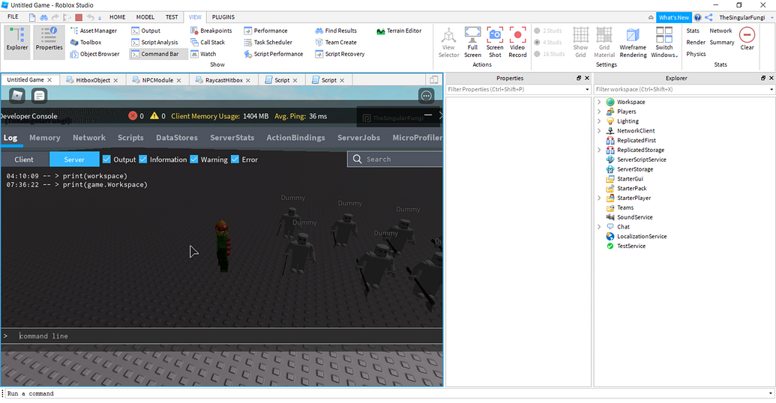Open Team Create panel
The width and height of the screenshot is (776, 403).
[336, 43]
